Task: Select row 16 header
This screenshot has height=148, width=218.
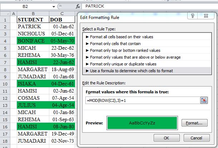Action: coord(5,127)
